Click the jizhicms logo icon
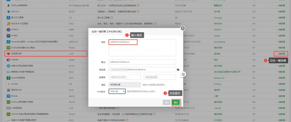Image resolution: width=291 pixels, height=122 pixels. [x=8, y=11]
